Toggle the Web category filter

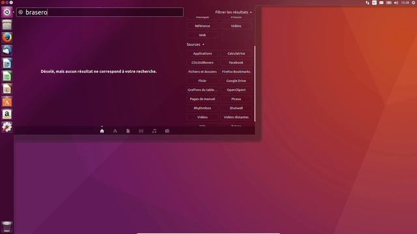click(x=203, y=35)
